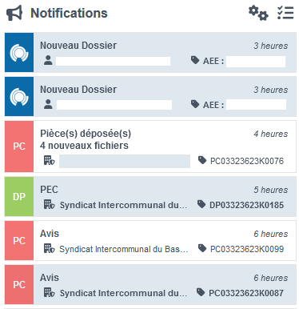Click the Notifications megaphone icon
Viewport: 299px width, 309px height.
click(x=14, y=13)
